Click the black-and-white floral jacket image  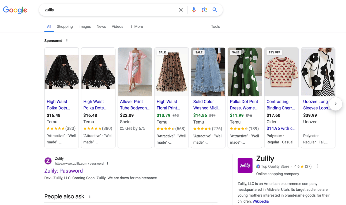[318, 72]
